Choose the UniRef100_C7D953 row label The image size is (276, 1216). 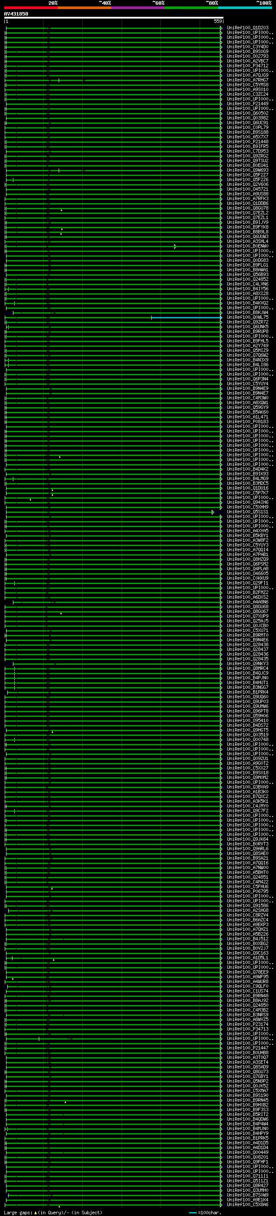tap(248, 151)
